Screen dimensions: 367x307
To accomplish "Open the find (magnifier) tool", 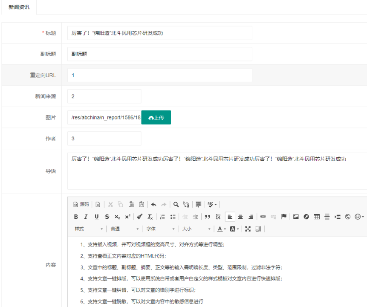I will [x=176, y=204].
